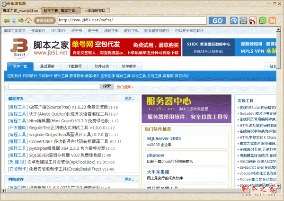Screen dimensions: 284x201
Task: Open the 软件分类 tab
Action: point(102,66)
